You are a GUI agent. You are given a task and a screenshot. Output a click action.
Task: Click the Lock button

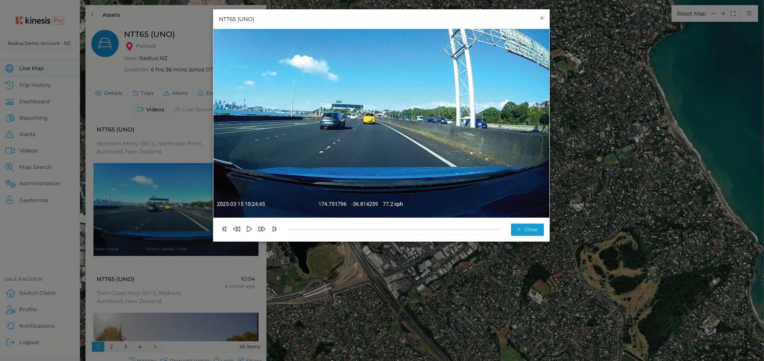point(224,359)
